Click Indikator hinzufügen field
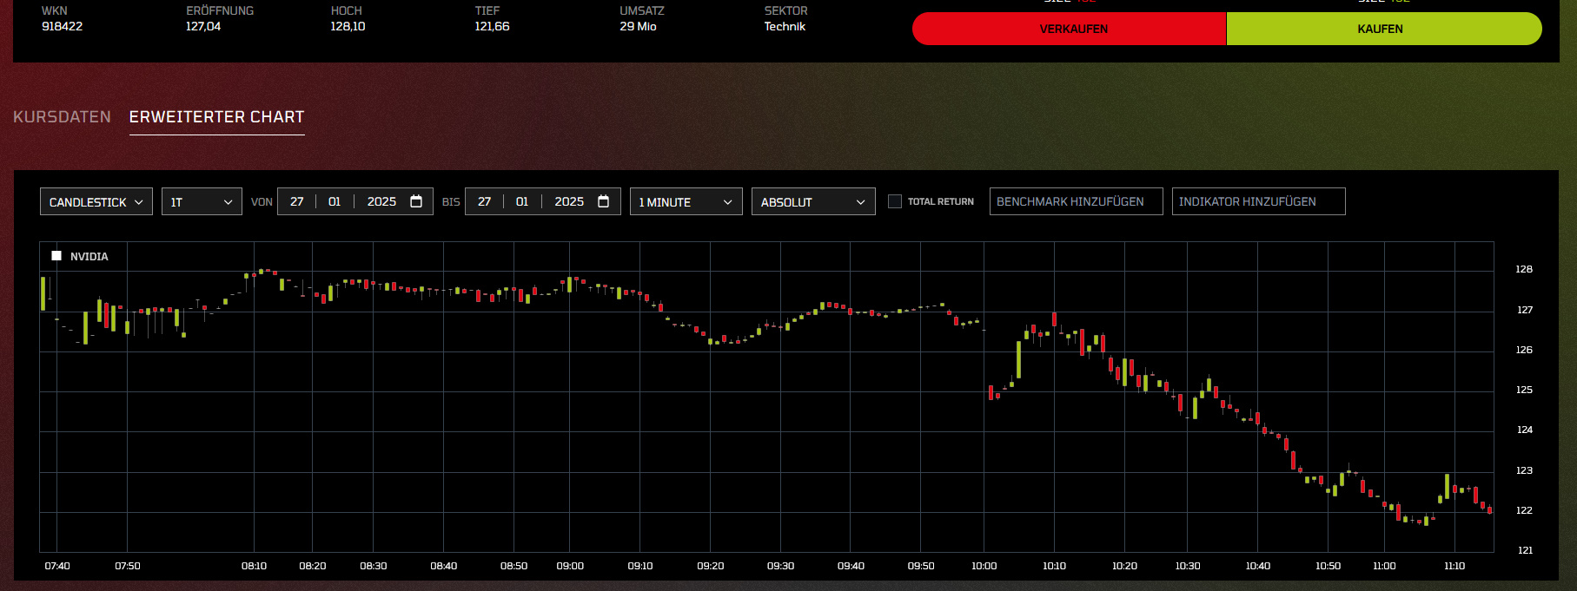 1258,201
